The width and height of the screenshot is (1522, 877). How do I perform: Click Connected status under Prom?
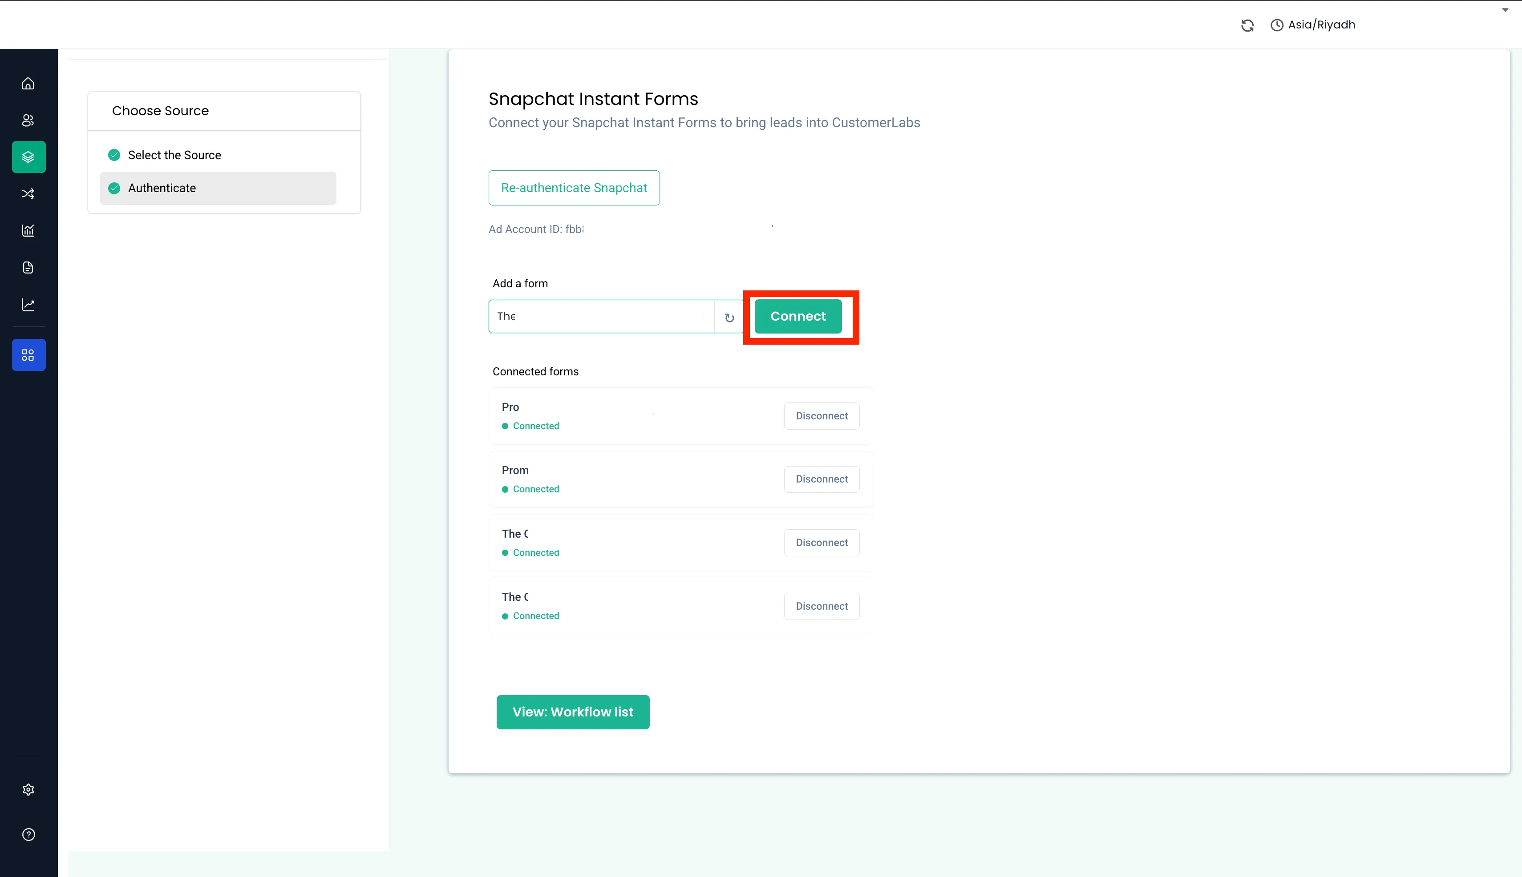point(530,489)
